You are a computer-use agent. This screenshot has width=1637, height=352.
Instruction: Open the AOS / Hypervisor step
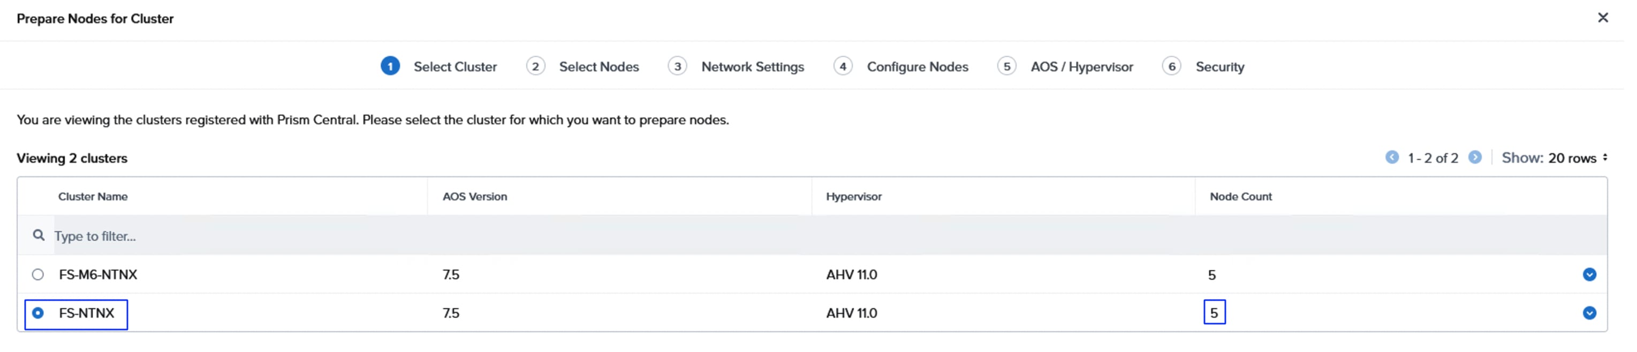[x=1081, y=67]
